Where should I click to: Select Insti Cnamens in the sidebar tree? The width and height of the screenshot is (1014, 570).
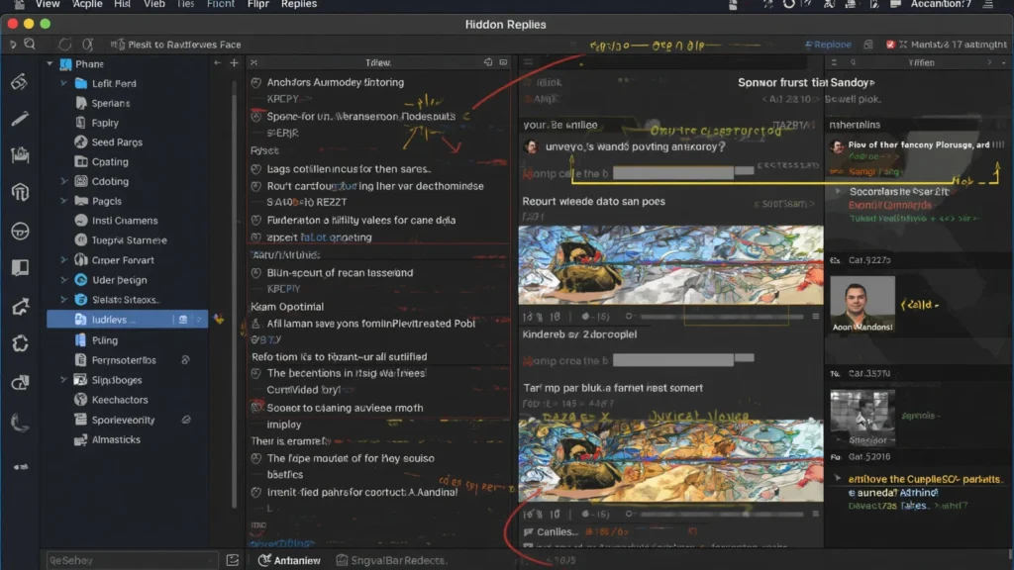pyautogui.click(x=125, y=221)
